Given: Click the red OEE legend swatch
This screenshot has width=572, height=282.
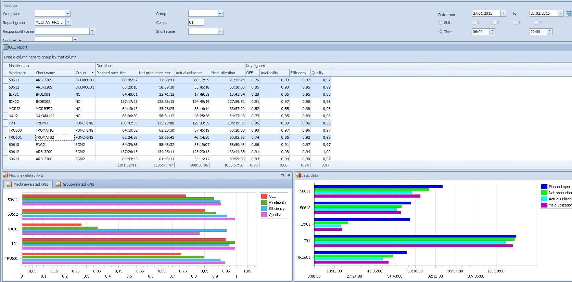Looking at the screenshot, I should [264, 196].
